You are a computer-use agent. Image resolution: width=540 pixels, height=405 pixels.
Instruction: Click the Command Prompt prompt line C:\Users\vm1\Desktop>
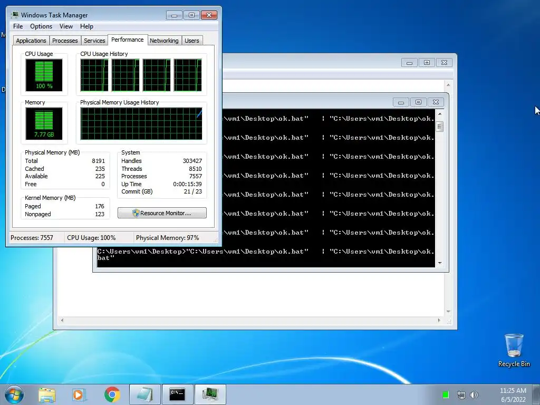tap(141, 252)
